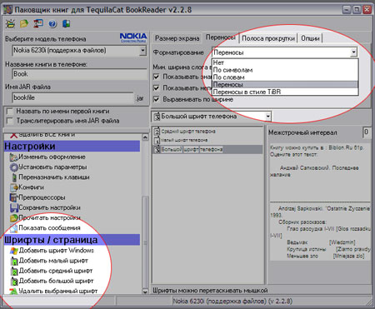Click the floppy disk icon of Сохранить настройки

(x=14, y=208)
